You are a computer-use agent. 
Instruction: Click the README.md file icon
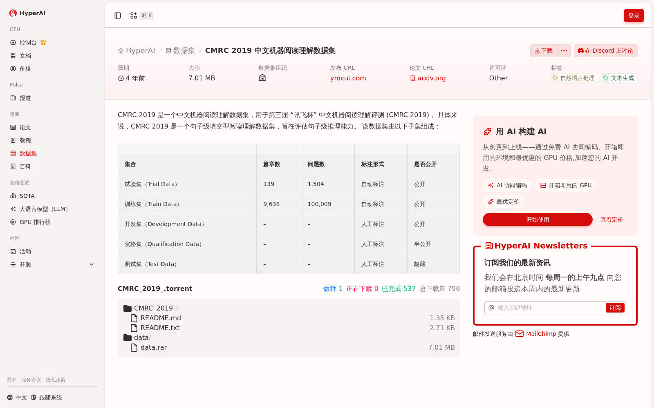[x=134, y=318]
